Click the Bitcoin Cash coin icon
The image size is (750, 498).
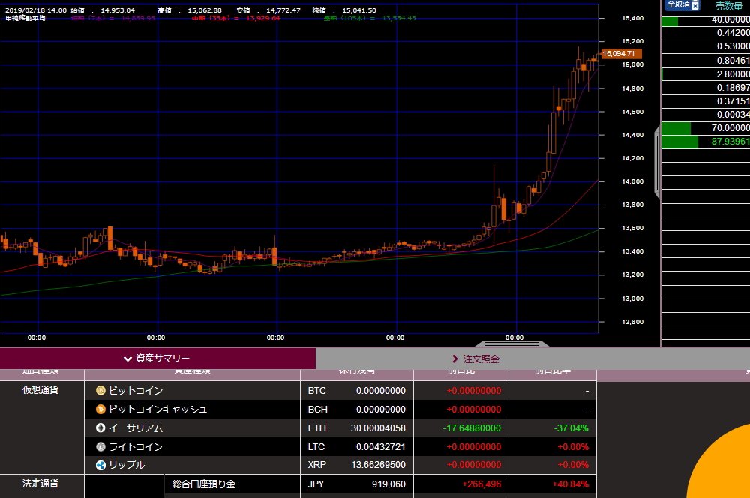click(x=100, y=409)
